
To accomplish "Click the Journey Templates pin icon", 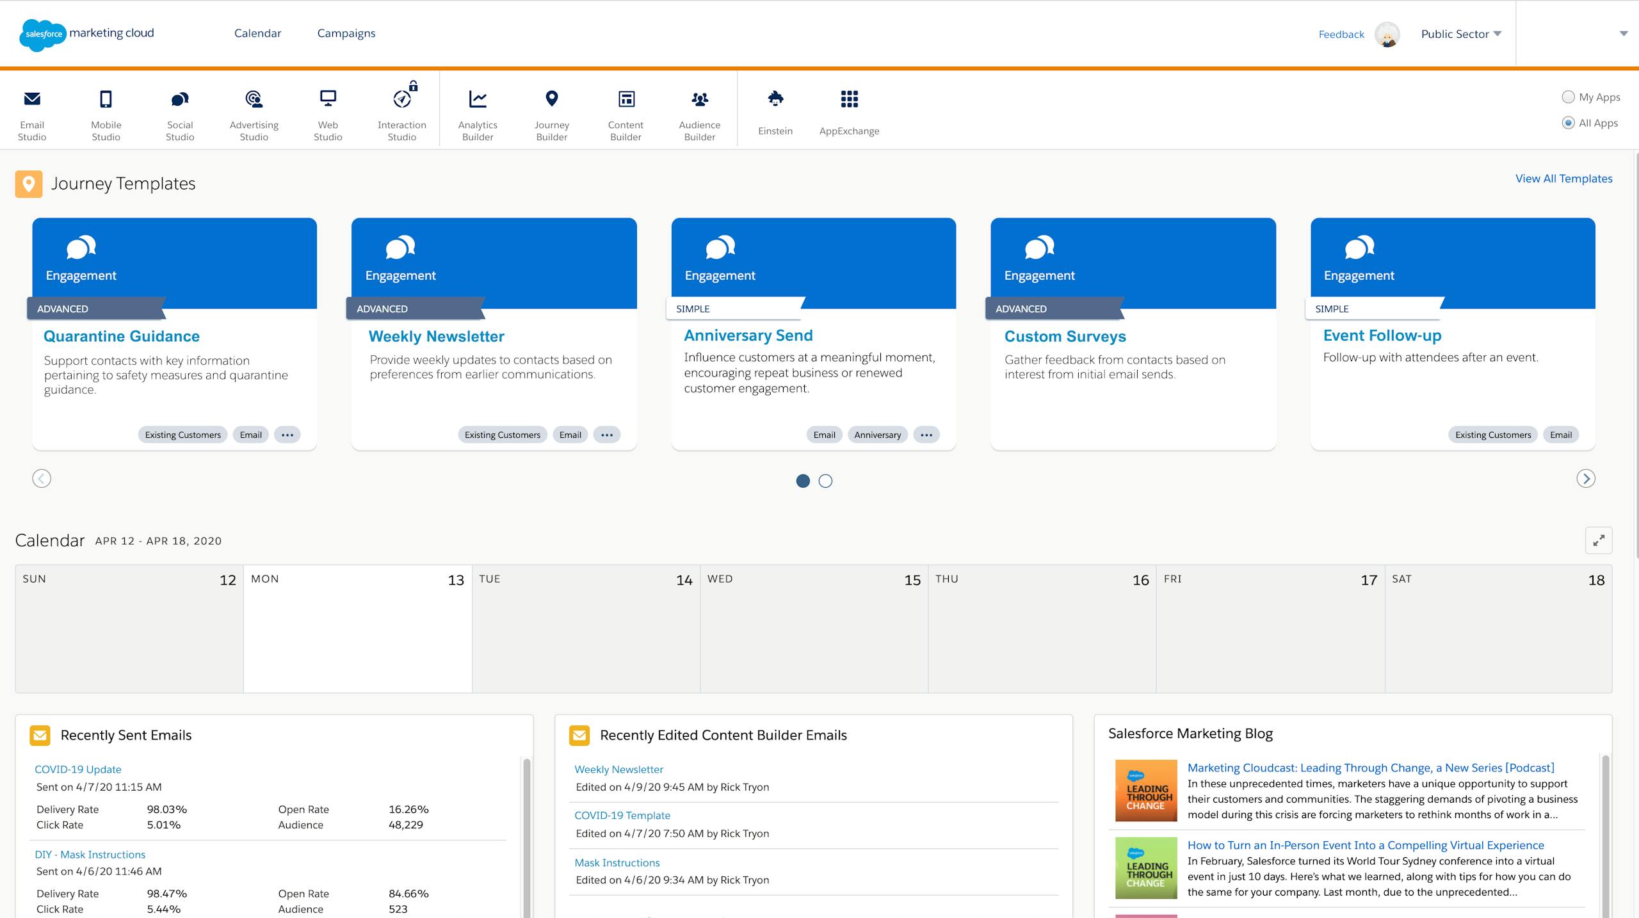I will 29,184.
